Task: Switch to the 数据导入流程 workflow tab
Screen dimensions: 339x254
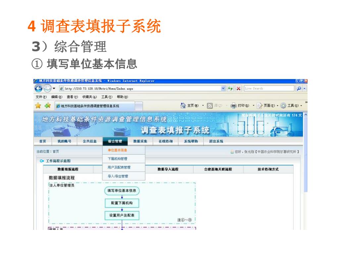Action: point(168,169)
